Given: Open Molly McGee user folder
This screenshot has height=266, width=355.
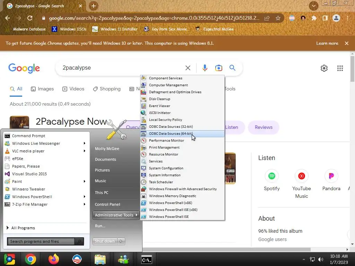Looking at the screenshot, I should (107, 149).
